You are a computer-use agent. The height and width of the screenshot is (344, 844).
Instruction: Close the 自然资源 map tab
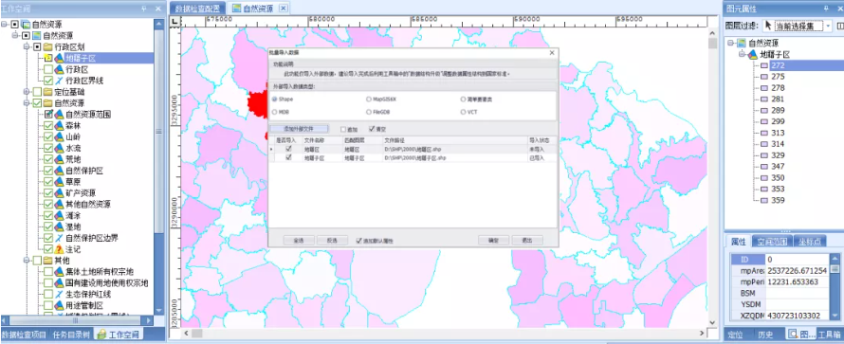tap(284, 9)
